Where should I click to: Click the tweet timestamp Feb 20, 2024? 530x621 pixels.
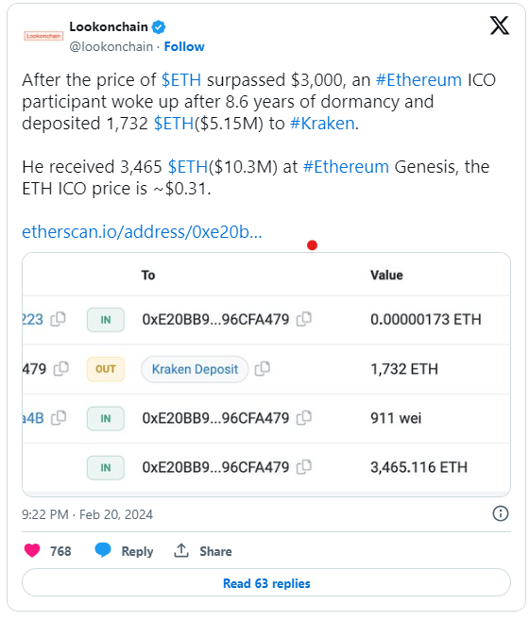pos(116,514)
